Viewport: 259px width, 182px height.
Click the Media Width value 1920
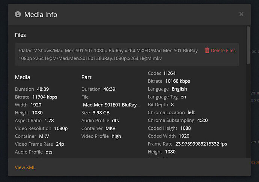pos(36,105)
